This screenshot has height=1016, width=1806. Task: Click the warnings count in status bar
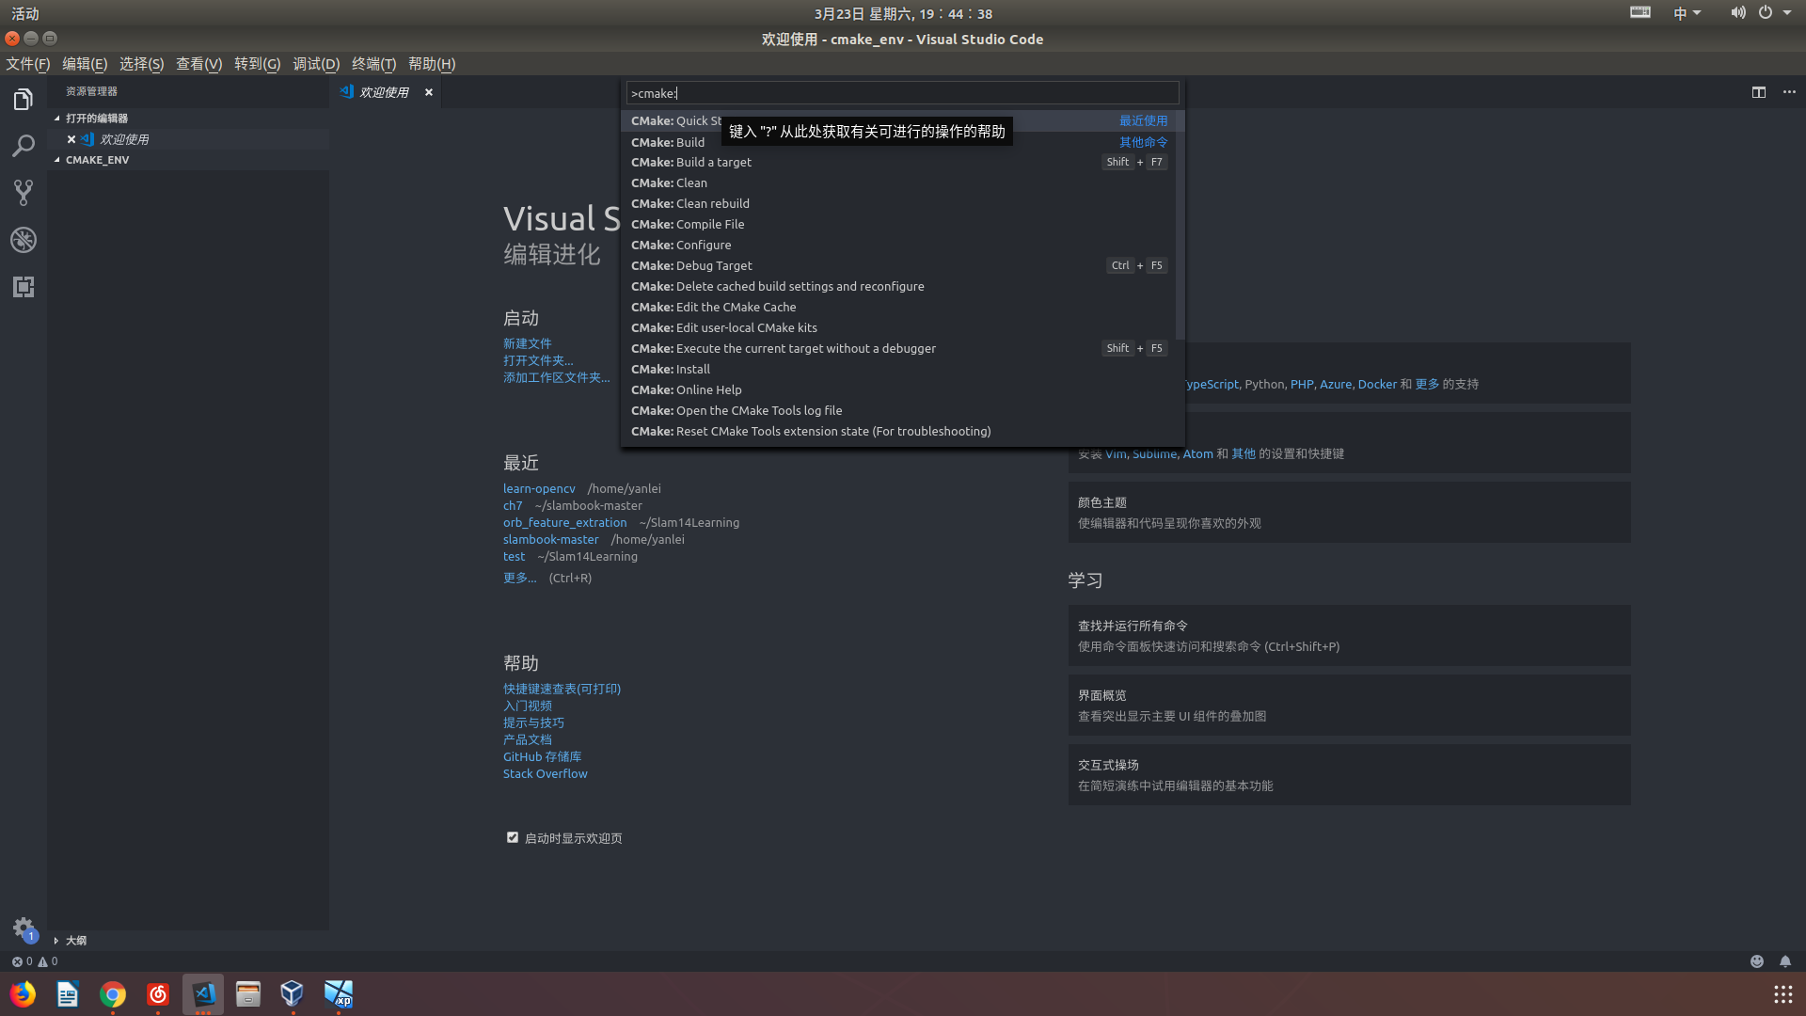point(48,961)
